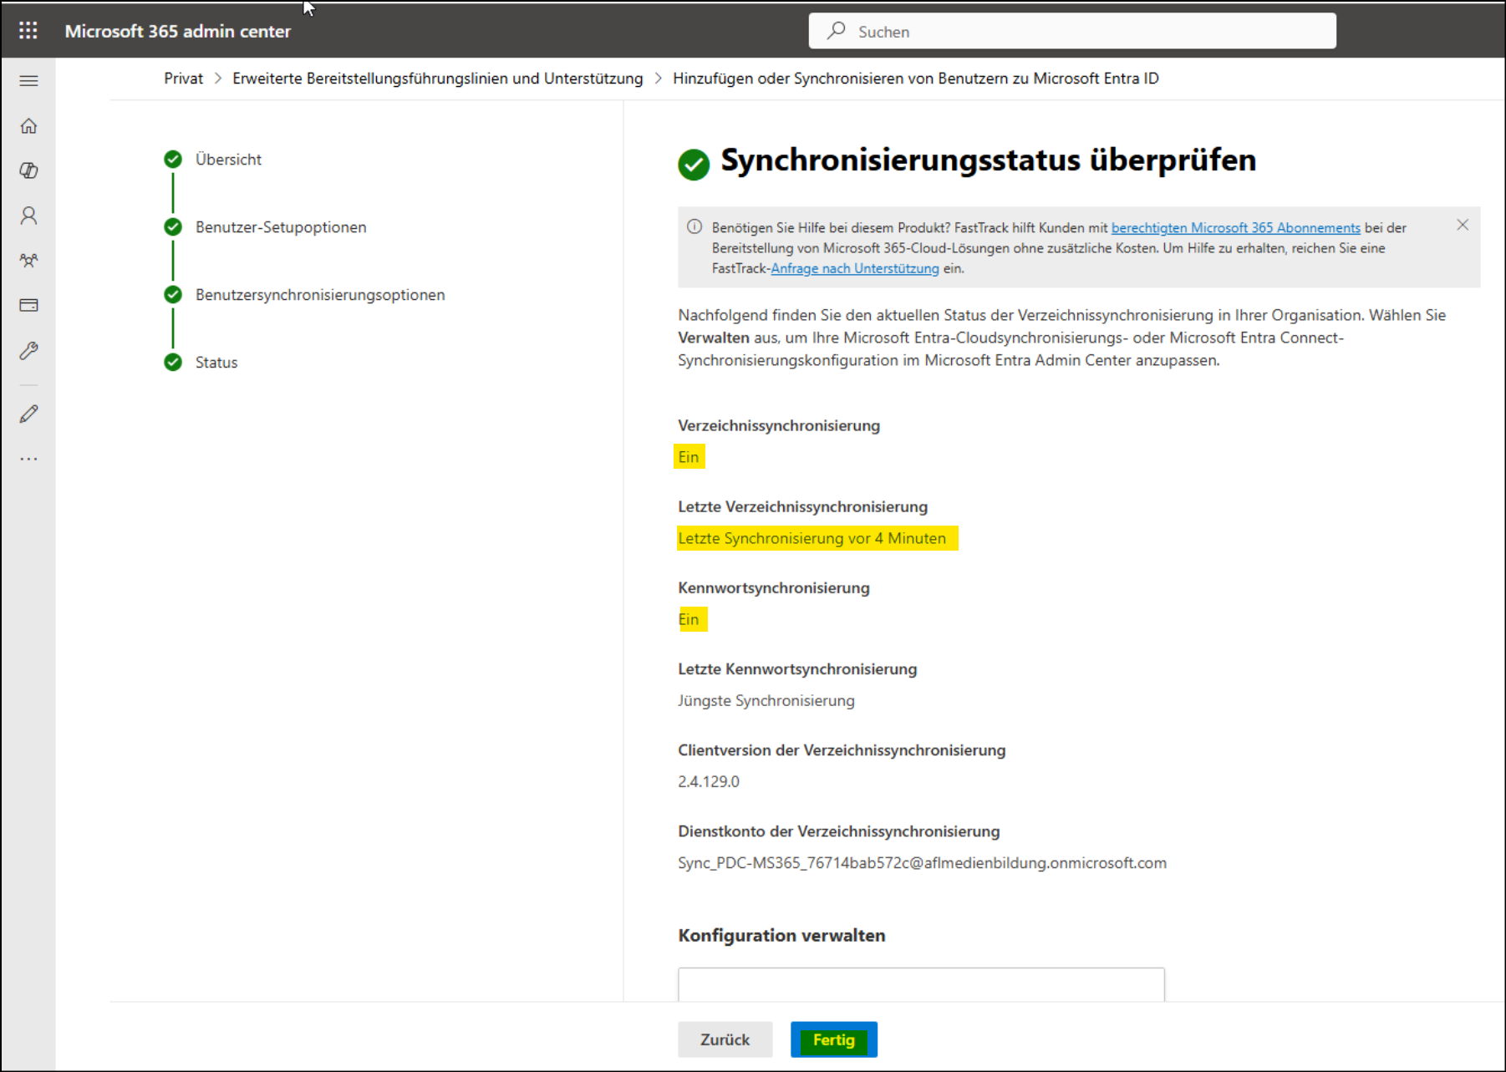Select text Letzte Synchronisierung vor 4 Minuten
Screen dimensions: 1506x1072
click(x=812, y=539)
